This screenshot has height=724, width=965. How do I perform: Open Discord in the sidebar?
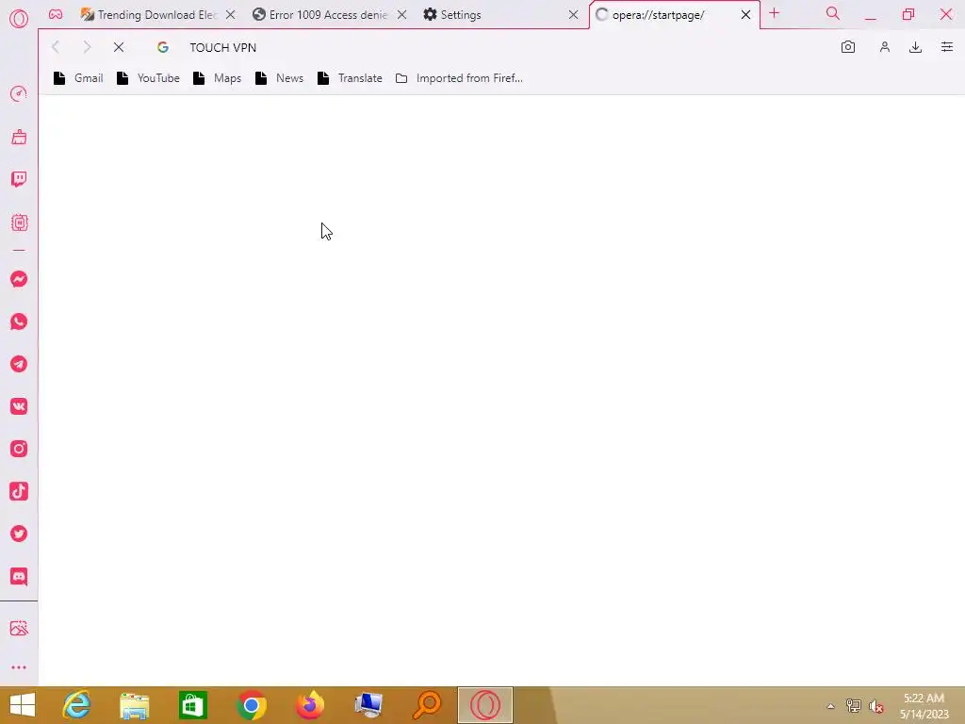pos(19,576)
